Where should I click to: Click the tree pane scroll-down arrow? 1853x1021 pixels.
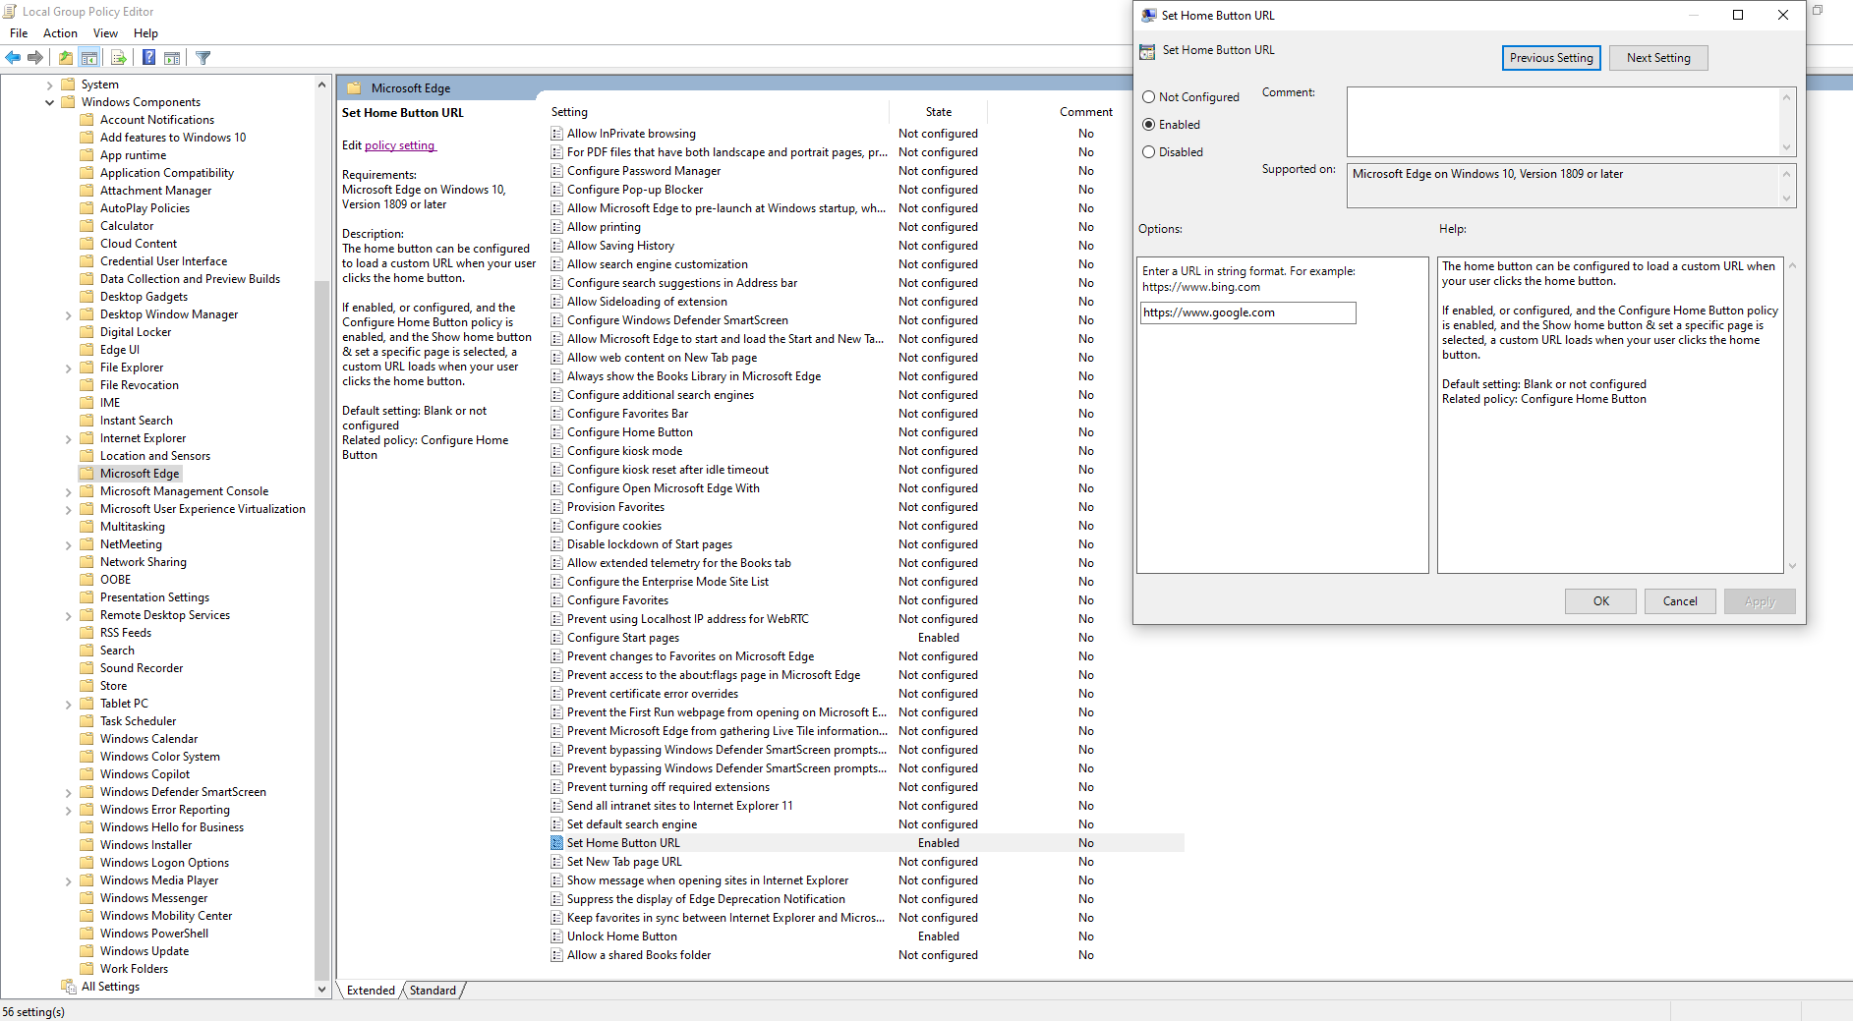[321, 990]
